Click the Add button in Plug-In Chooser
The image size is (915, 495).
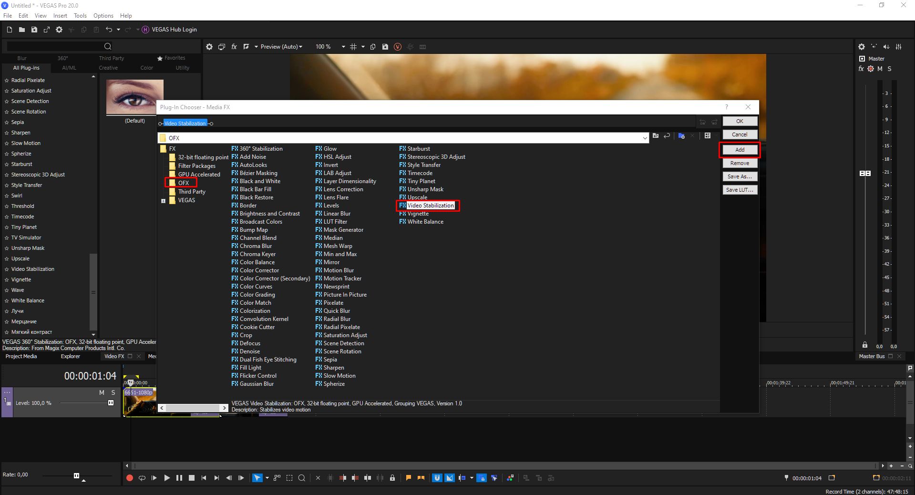(x=740, y=150)
